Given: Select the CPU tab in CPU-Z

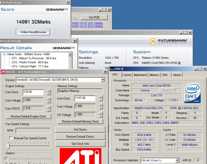Looking at the screenshot, I should tap(115, 74).
